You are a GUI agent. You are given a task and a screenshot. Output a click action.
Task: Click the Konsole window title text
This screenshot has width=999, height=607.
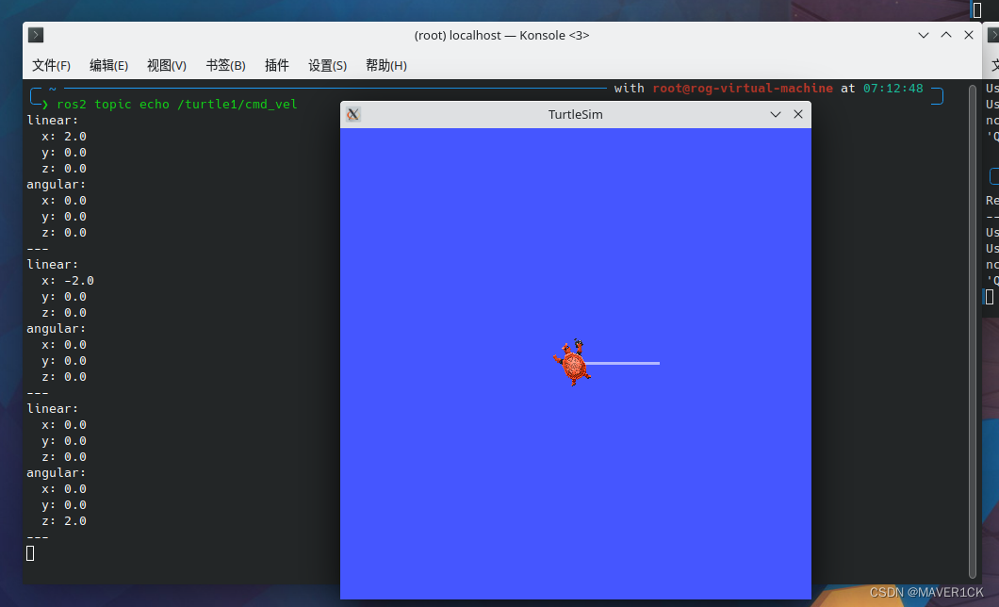pos(501,36)
